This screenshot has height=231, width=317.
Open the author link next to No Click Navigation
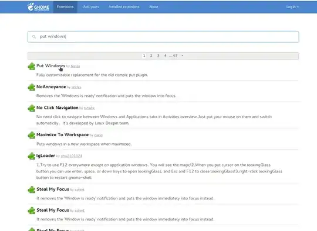tap(89, 108)
